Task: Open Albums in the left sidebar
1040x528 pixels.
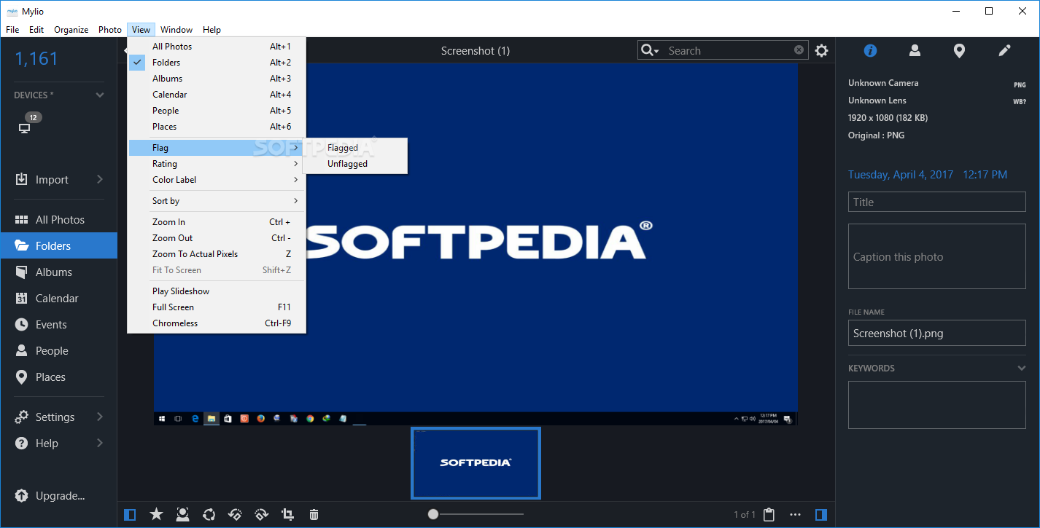Action: [58, 272]
